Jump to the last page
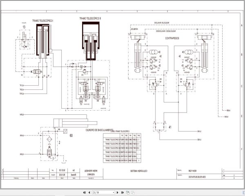Image resolution: width=245 pixels, height=196 pixels. 122,193
